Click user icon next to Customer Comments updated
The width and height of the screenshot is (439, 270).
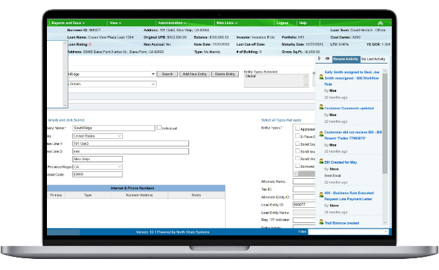tap(321, 107)
